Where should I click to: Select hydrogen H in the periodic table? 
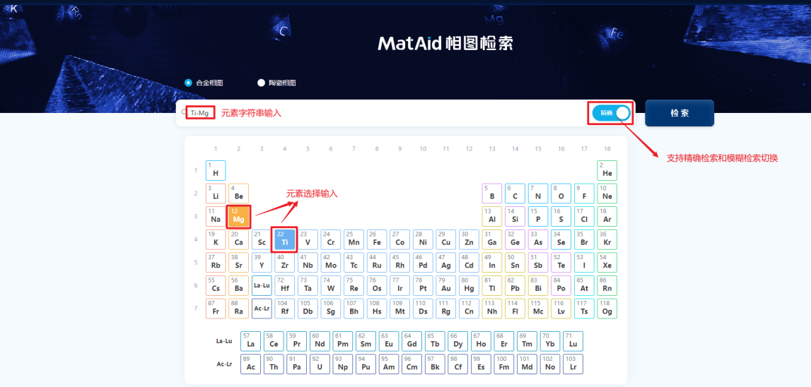pos(216,170)
